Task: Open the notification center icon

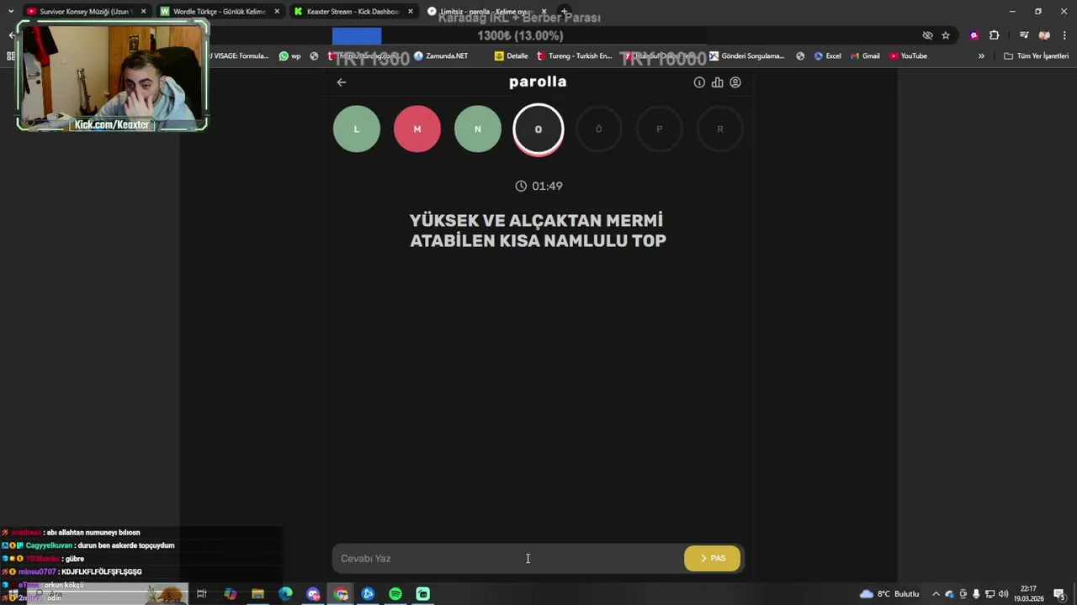Action: pos(1060,594)
